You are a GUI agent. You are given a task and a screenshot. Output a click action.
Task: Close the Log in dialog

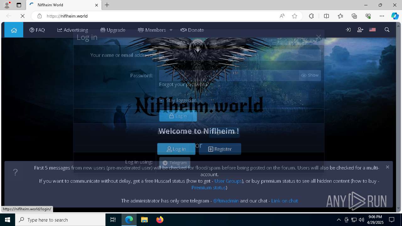pyautogui.click(x=318, y=37)
